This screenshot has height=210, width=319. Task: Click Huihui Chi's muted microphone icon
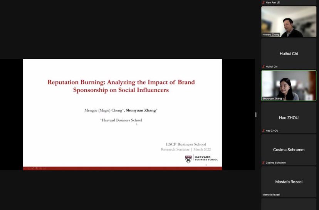(x=264, y=66)
